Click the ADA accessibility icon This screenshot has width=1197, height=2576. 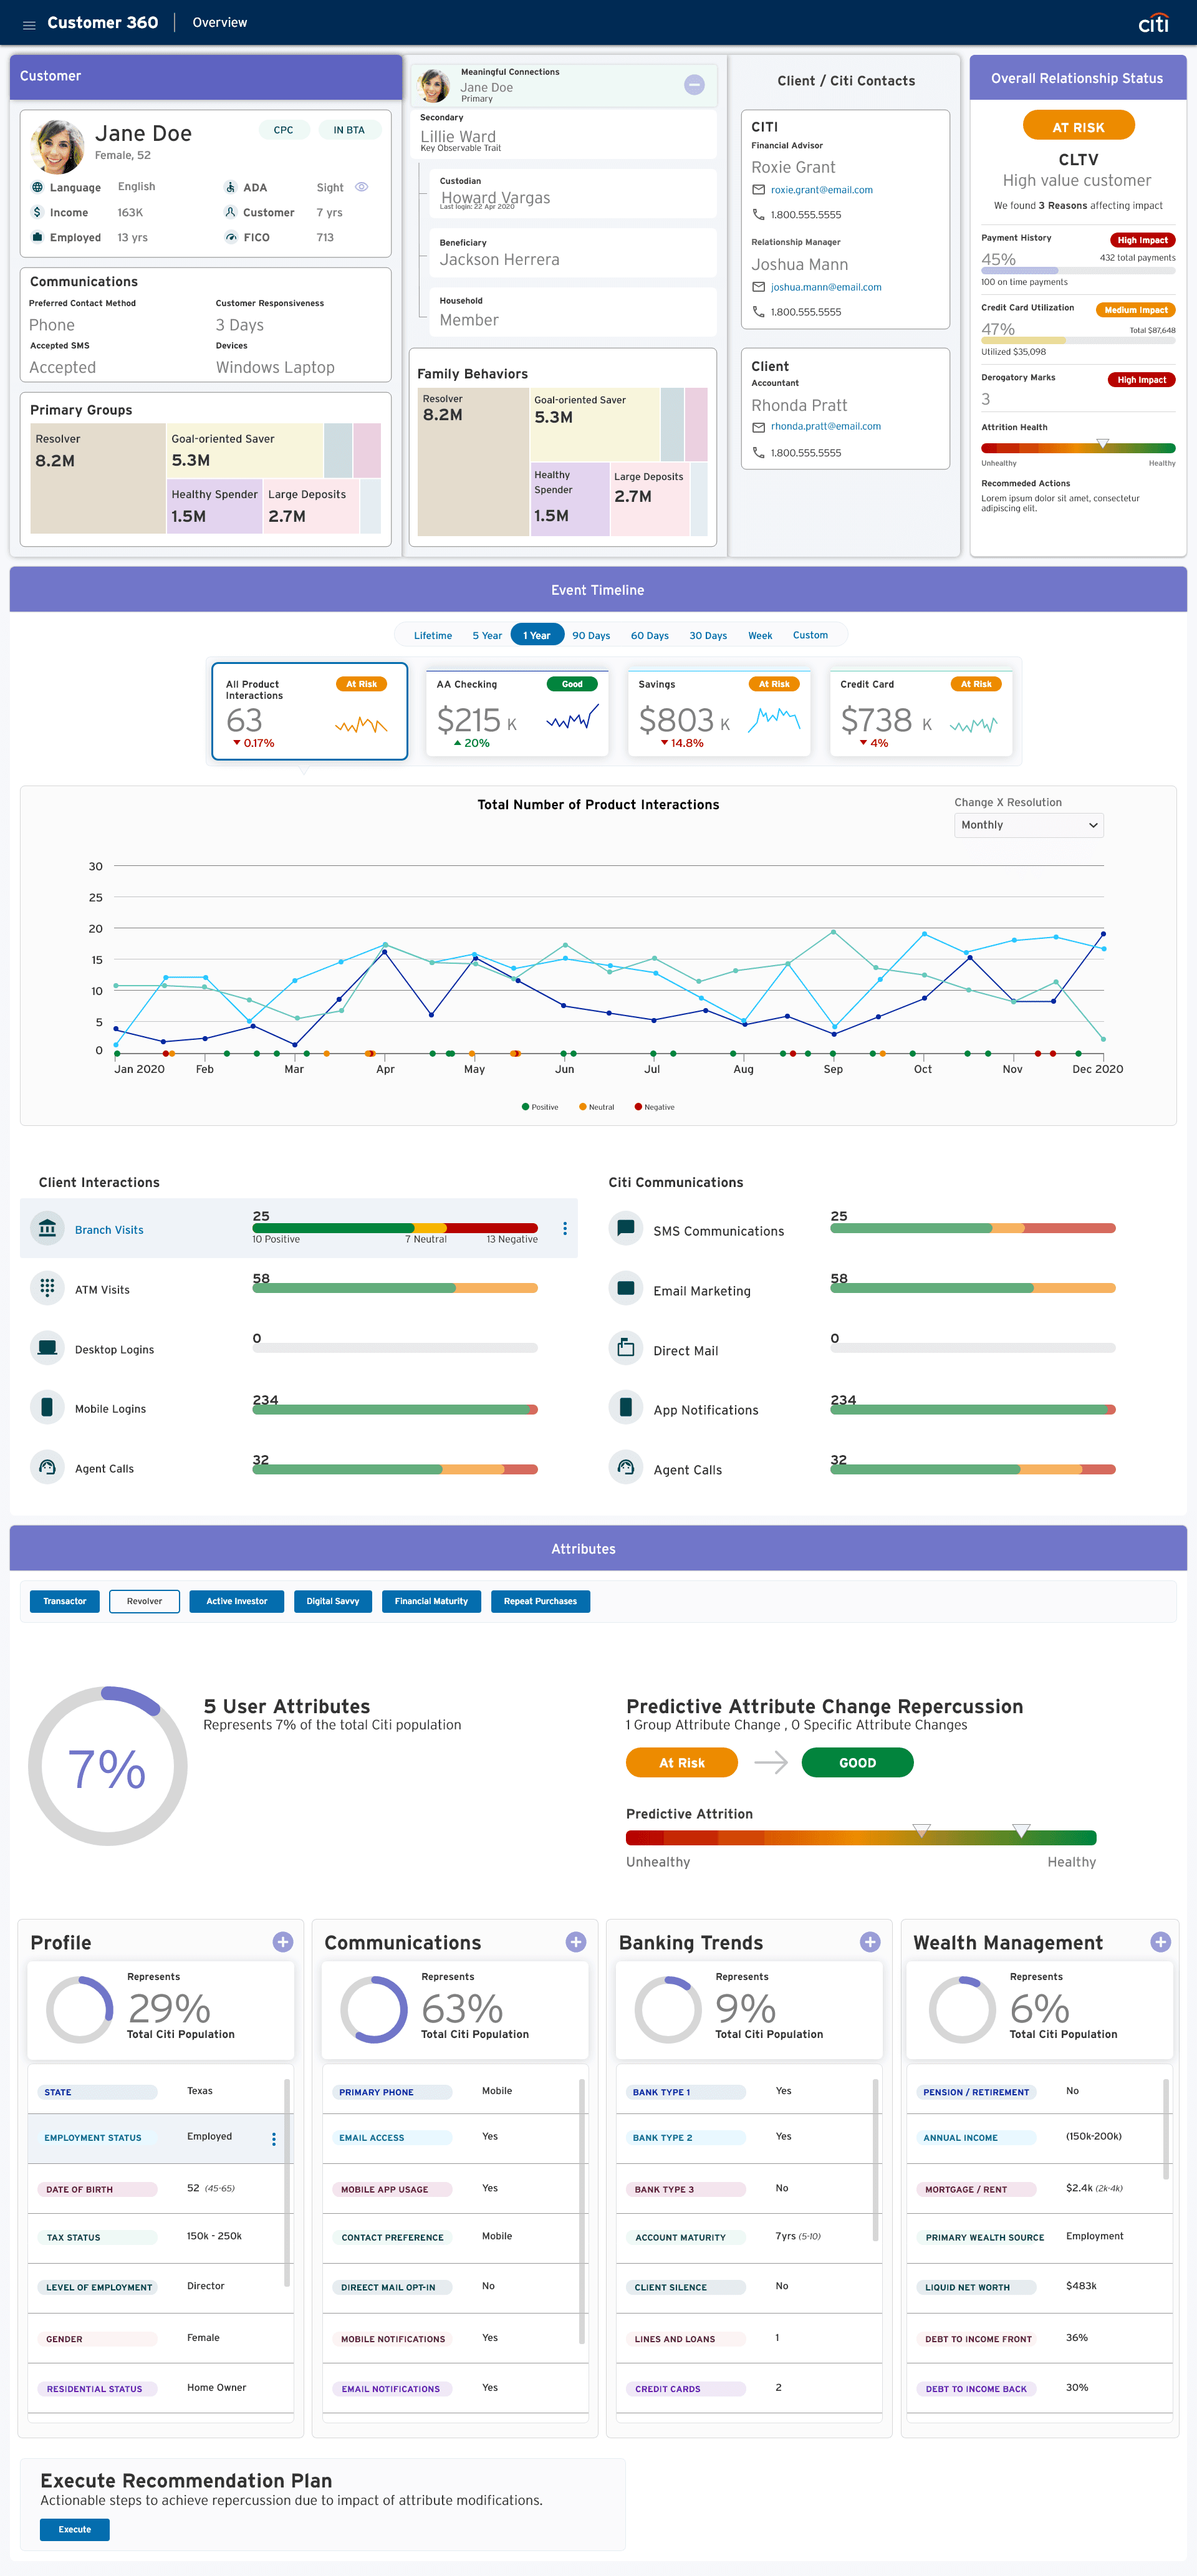pyautogui.click(x=230, y=187)
